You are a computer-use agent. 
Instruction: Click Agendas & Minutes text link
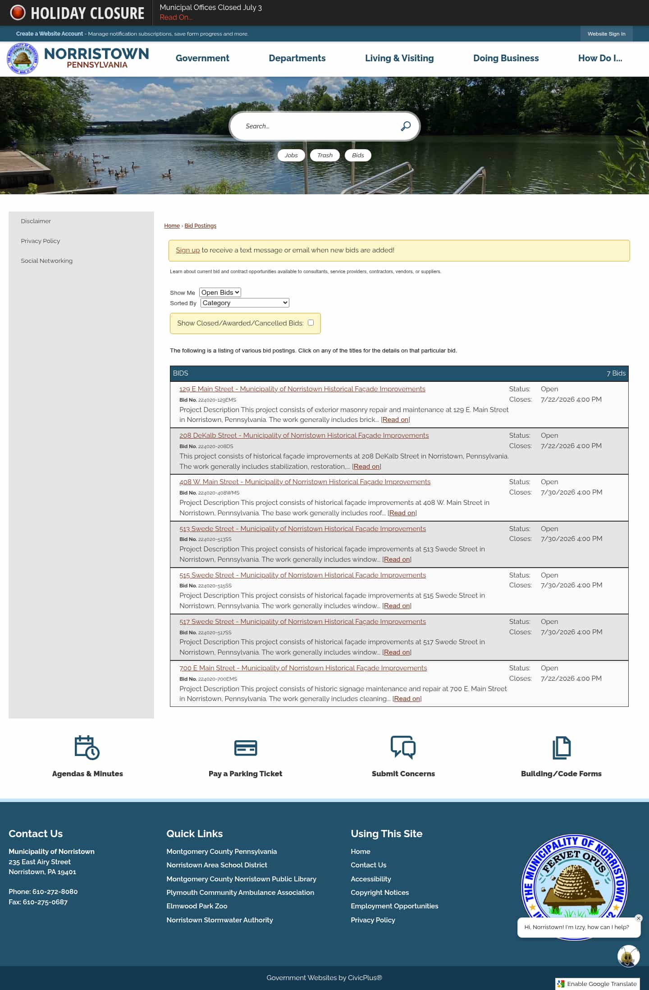click(x=87, y=774)
